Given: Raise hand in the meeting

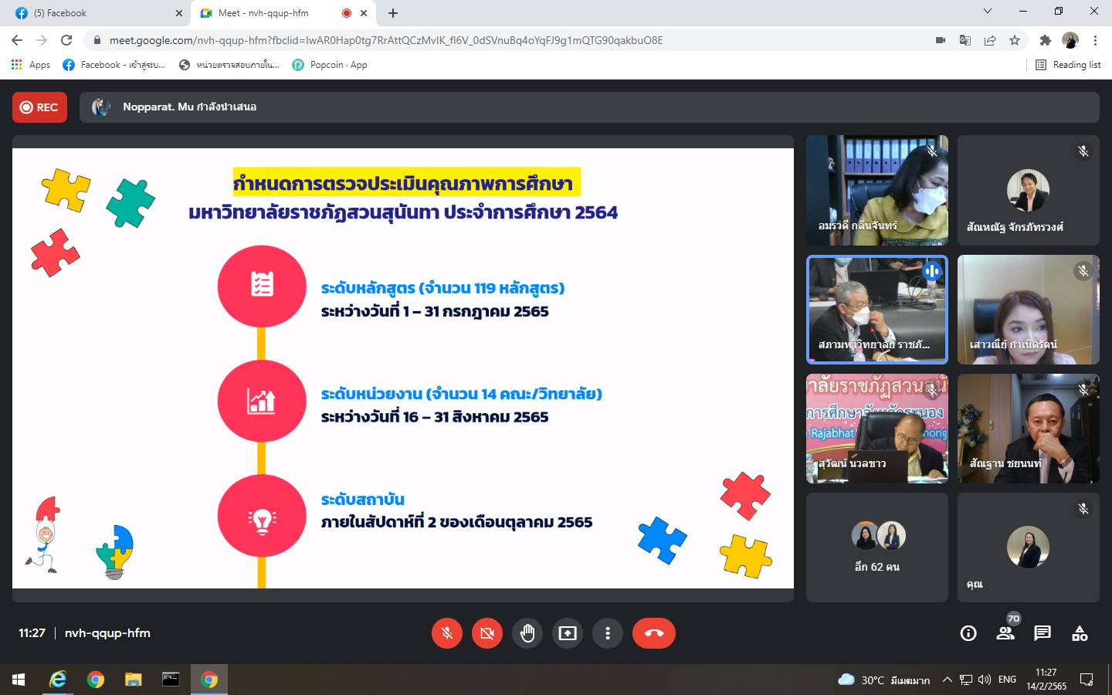Looking at the screenshot, I should (x=527, y=633).
